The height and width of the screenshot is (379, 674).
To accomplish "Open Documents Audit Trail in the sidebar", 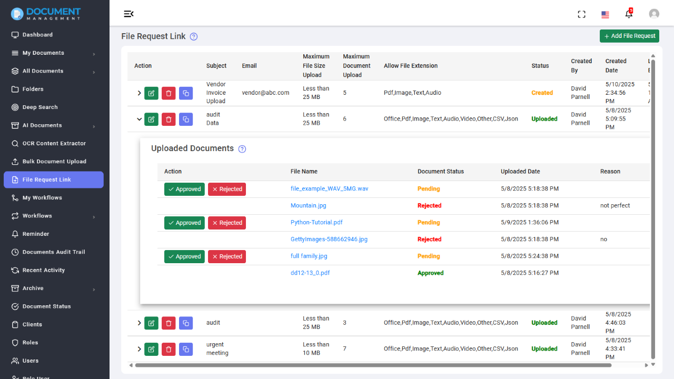I will point(54,252).
